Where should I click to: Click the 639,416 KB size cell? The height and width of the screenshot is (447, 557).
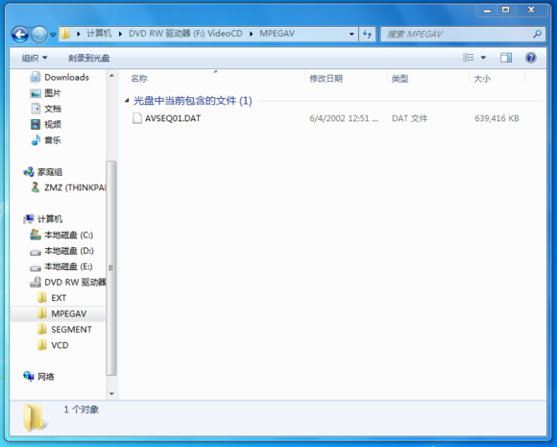[496, 118]
